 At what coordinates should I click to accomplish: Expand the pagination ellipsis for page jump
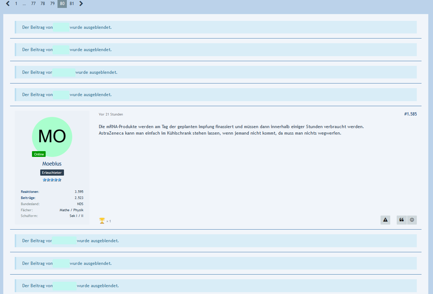pyautogui.click(x=24, y=4)
